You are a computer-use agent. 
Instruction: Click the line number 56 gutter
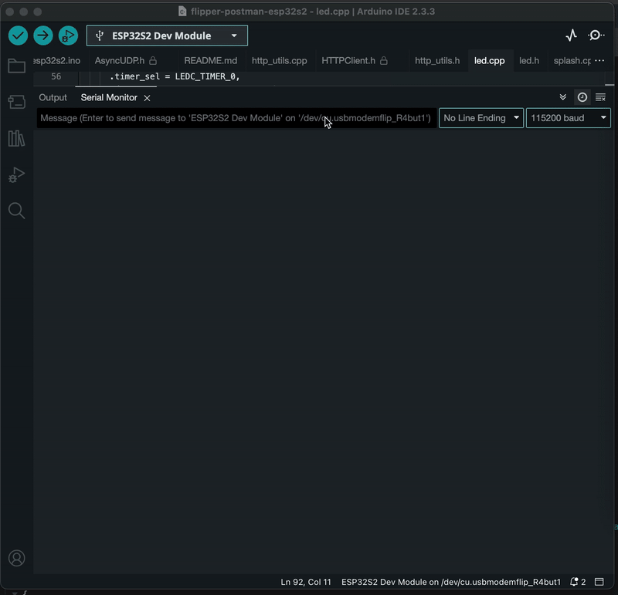click(56, 76)
